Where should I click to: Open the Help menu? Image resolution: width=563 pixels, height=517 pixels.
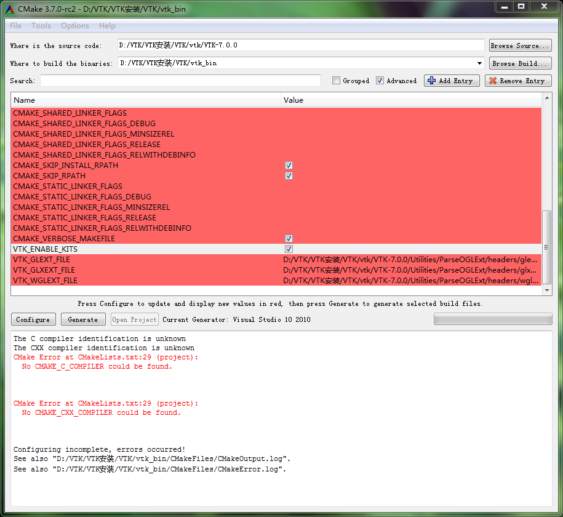[x=107, y=26]
